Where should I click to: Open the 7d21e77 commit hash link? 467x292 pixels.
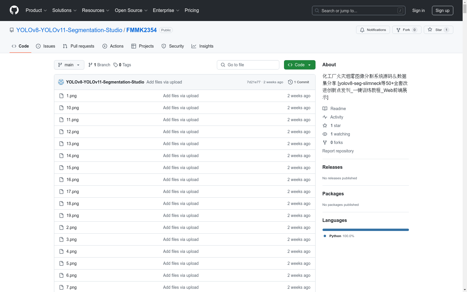point(254,82)
